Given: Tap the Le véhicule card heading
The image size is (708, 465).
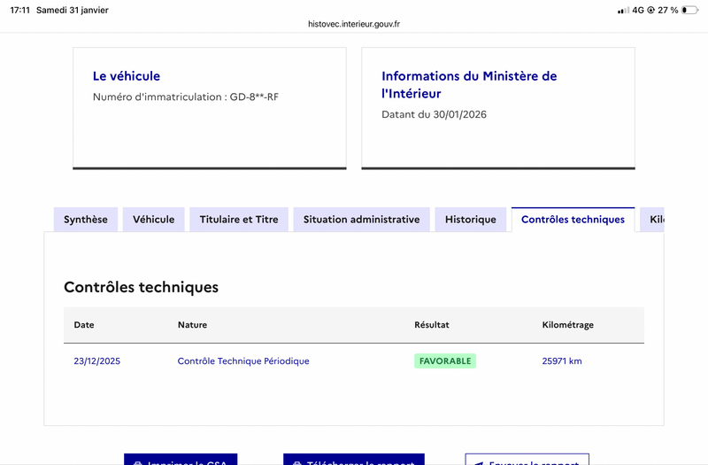Looking at the screenshot, I should click(x=127, y=76).
